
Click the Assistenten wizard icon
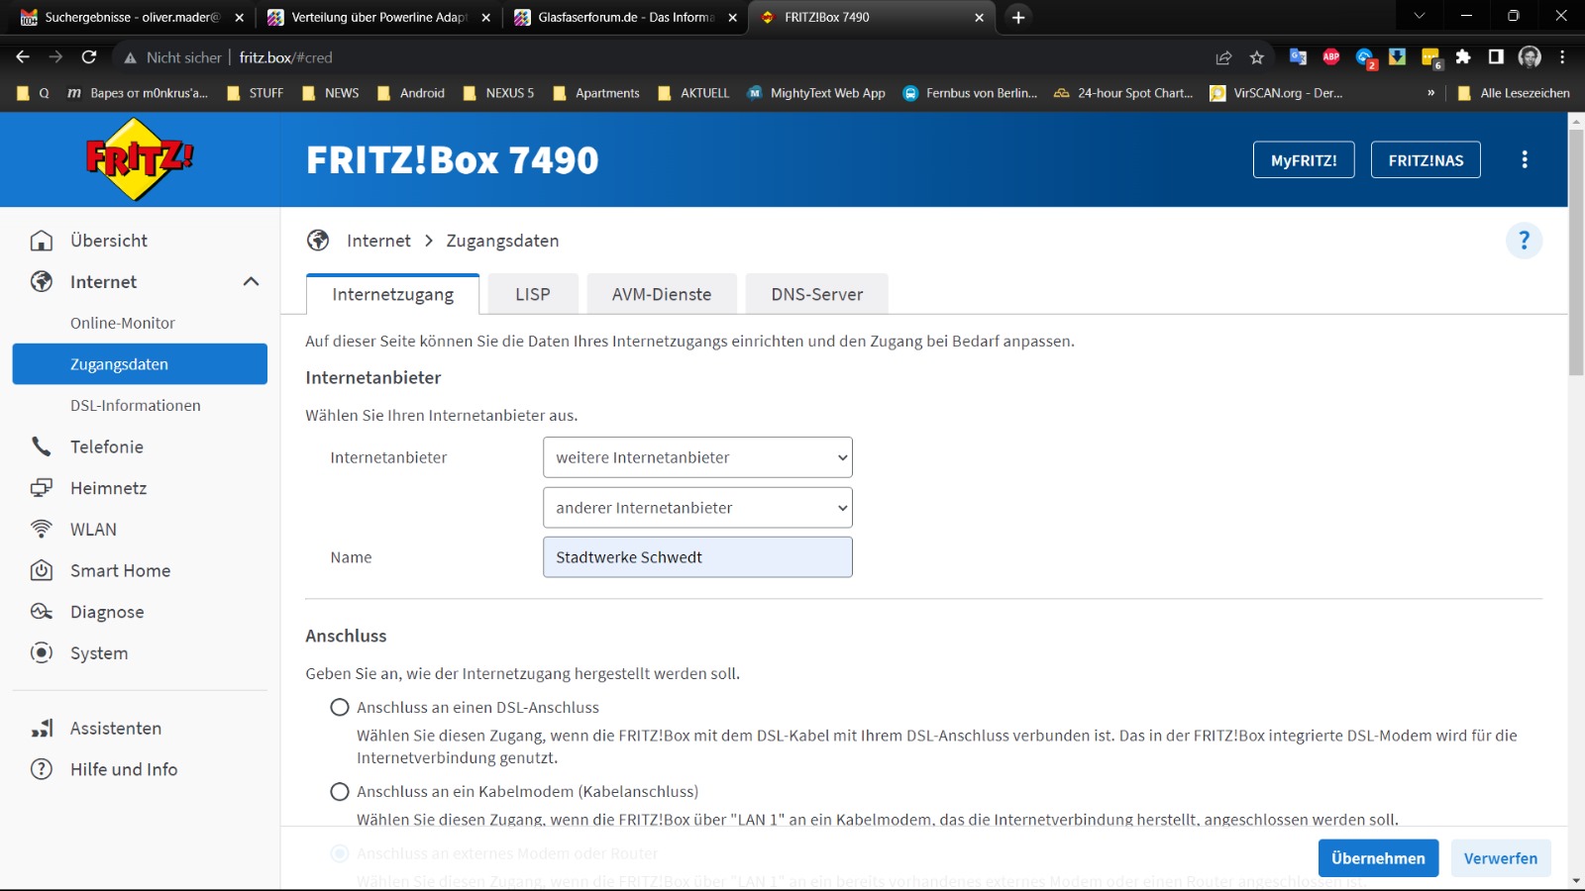tap(42, 729)
